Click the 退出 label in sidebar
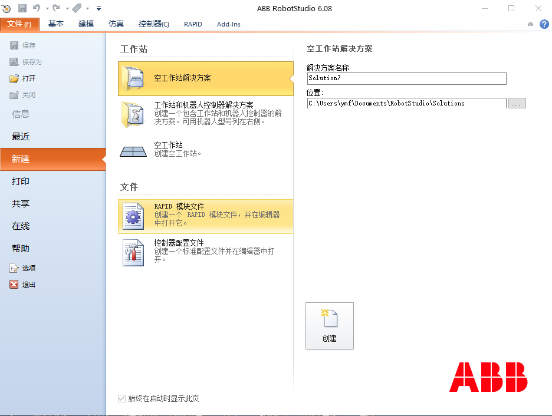 tap(29, 285)
